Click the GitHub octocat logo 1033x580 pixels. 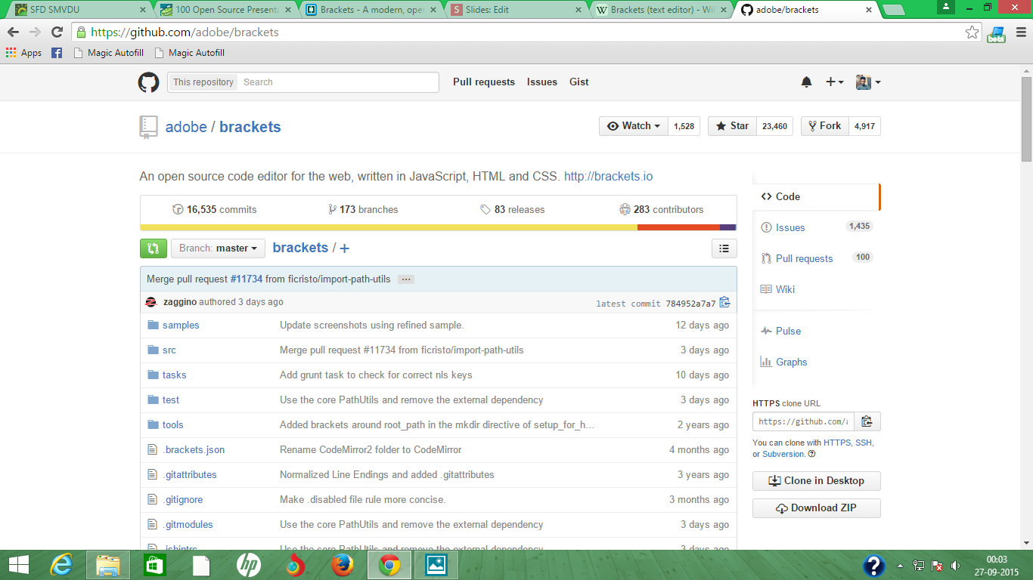(148, 82)
